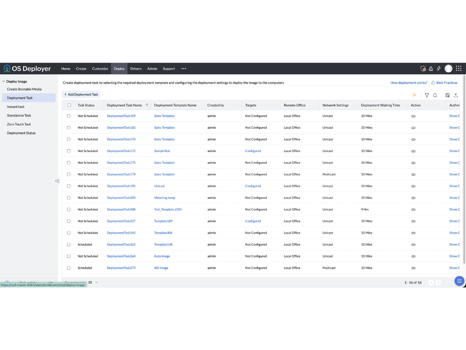Select Create Bootable Media in sidebar
Viewport: 466px width, 350px height.
(x=24, y=89)
